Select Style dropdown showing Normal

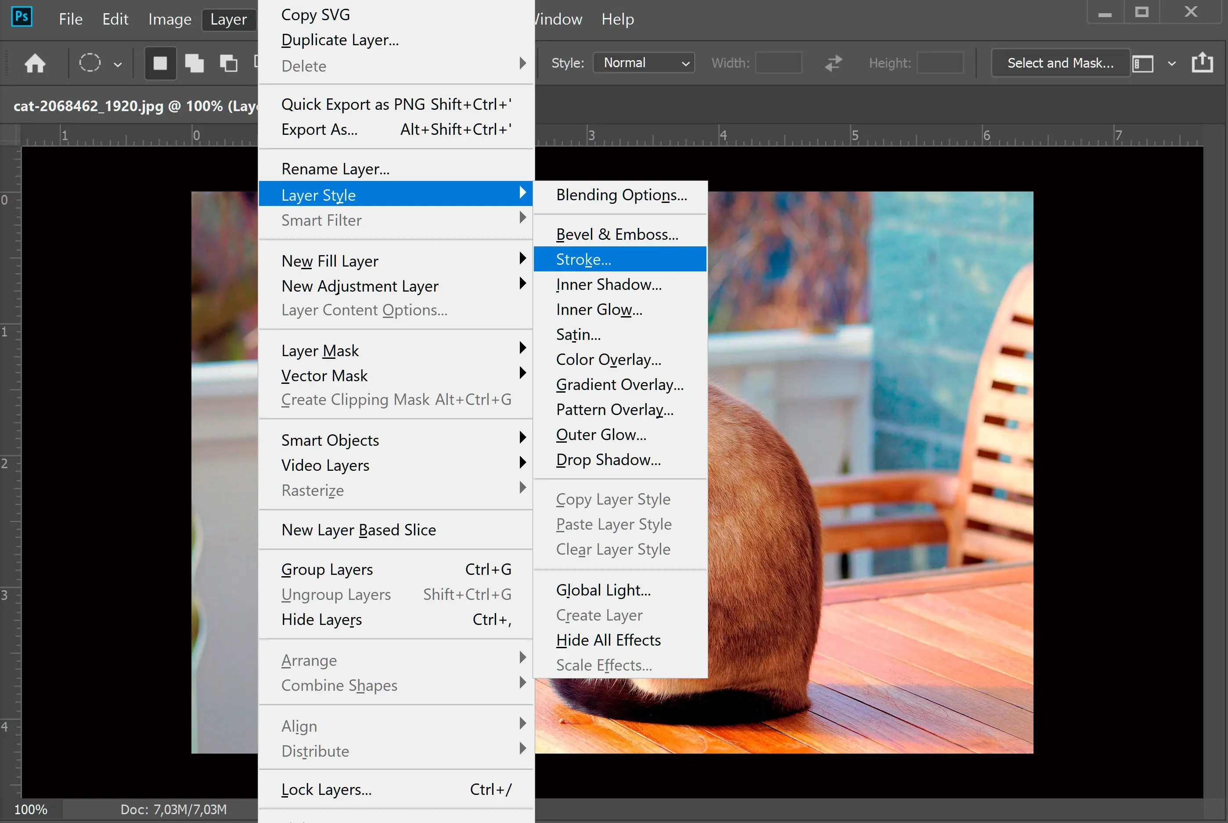point(642,62)
